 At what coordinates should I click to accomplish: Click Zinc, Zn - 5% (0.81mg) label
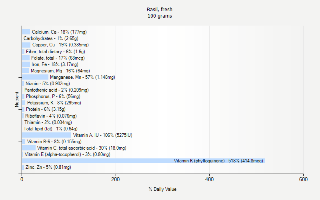tap(48, 167)
